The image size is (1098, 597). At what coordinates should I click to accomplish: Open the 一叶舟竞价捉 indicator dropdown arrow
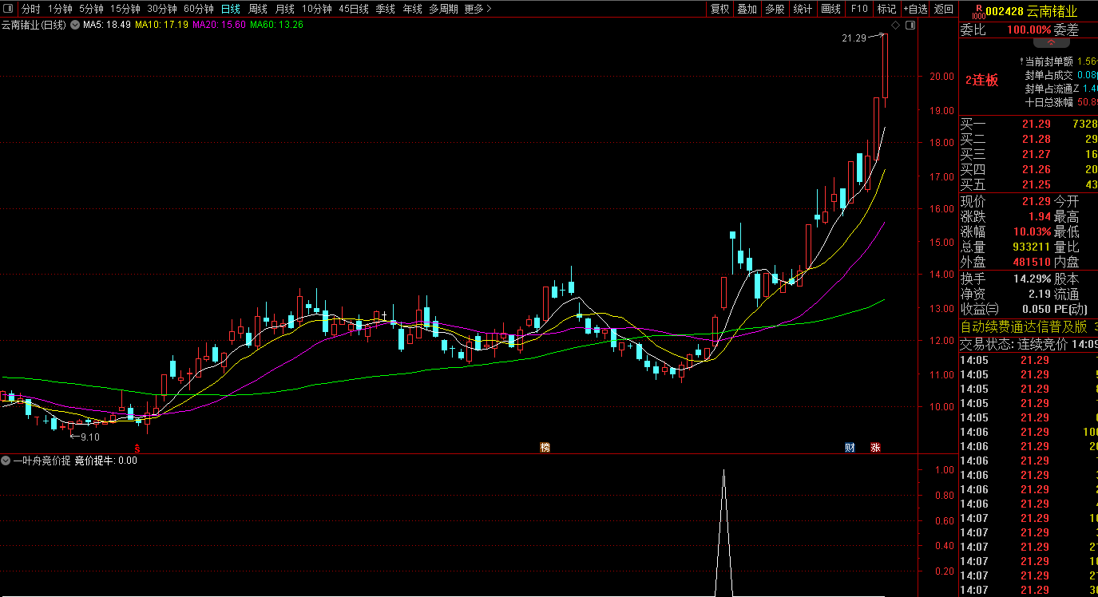pos(6,461)
